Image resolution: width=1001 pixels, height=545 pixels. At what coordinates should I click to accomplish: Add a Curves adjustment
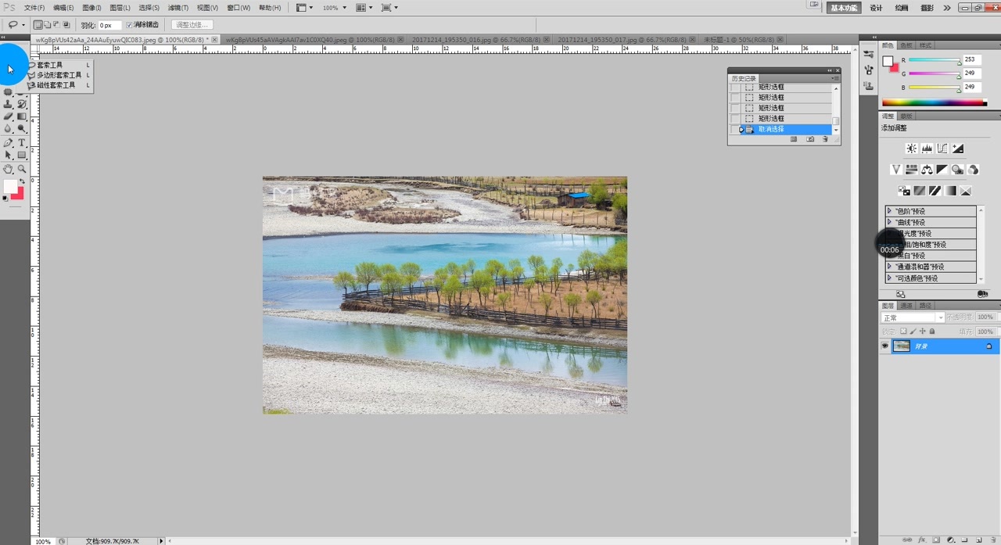tap(942, 149)
